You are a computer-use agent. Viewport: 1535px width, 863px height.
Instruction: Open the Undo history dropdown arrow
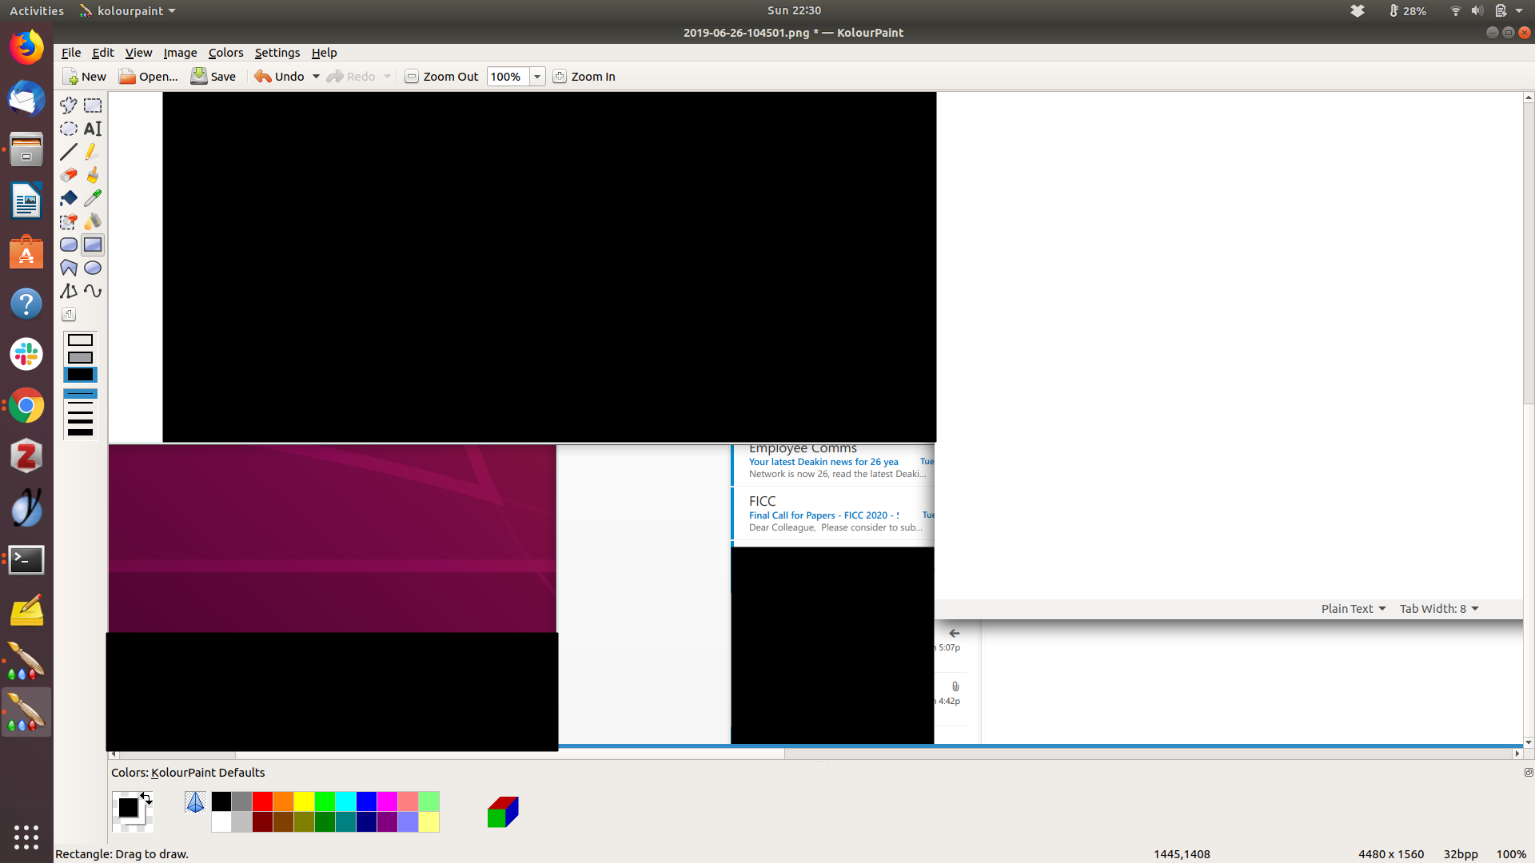316,77
